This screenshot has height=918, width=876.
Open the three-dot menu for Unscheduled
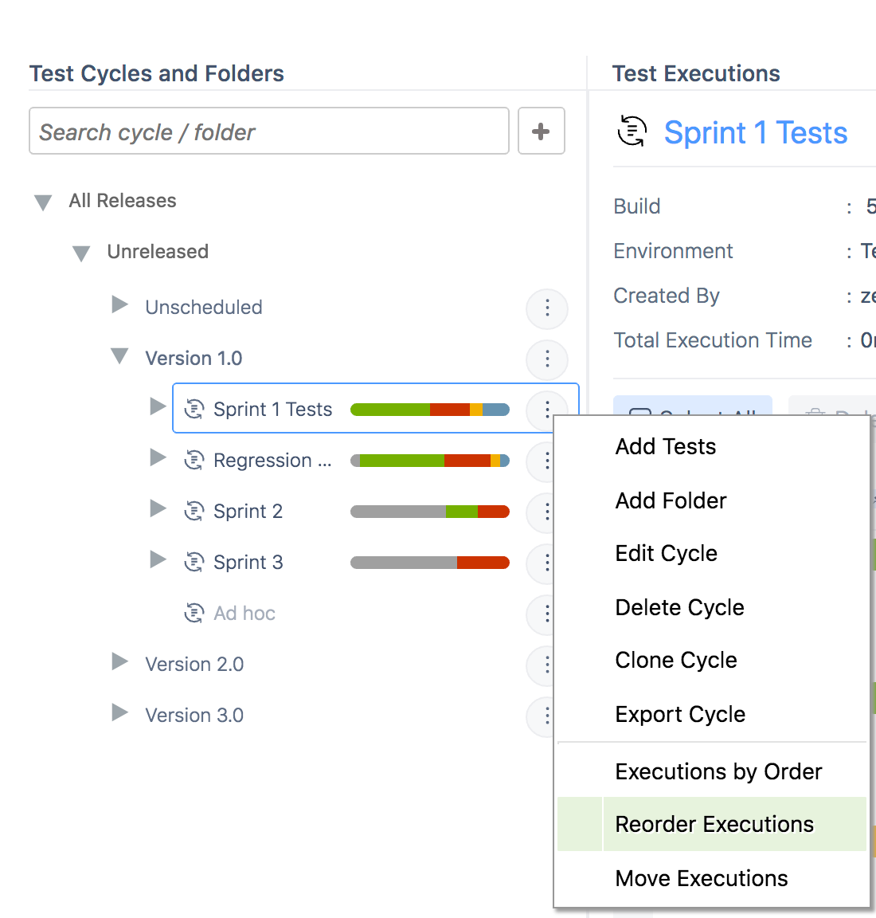point(547,308)
